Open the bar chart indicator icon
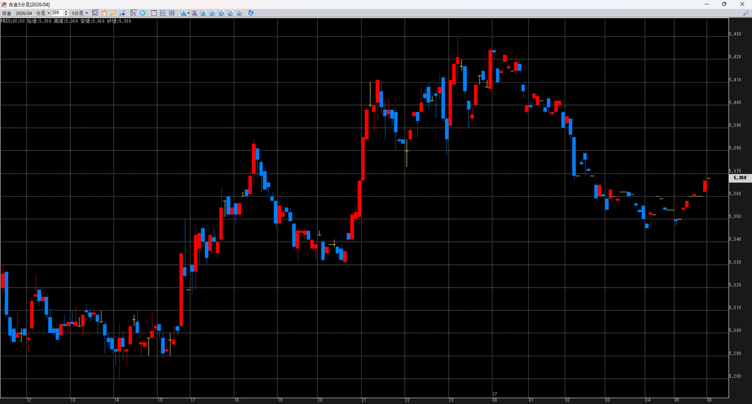Viewport: 752px width, 404px height. (183, 13)
